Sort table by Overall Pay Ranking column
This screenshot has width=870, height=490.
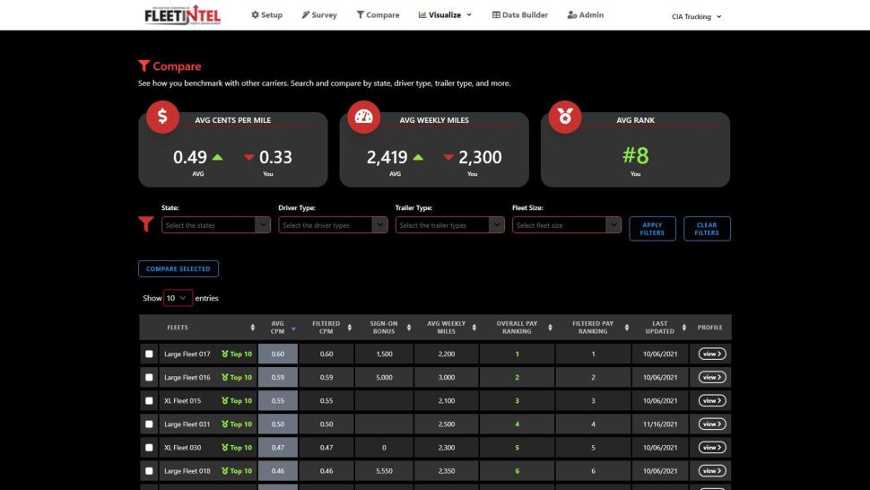coord(518,328)
